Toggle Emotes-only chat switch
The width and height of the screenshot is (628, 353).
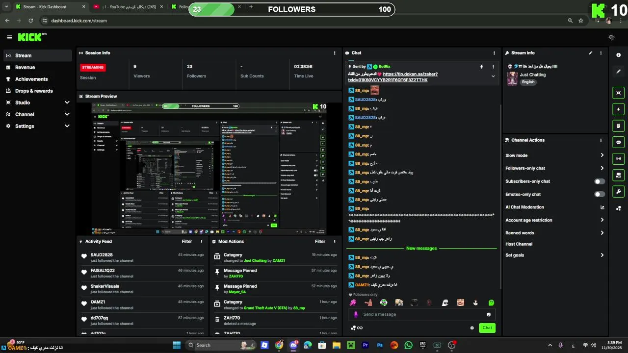tap(600, 194)
